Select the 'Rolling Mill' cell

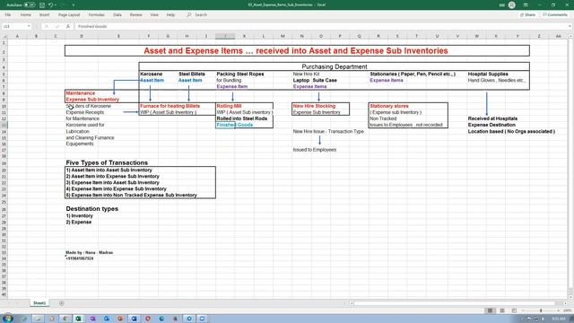(230, 106)
